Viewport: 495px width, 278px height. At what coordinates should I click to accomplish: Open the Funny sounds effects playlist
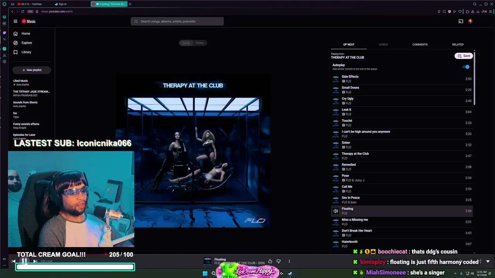click(x=32, y=125)
